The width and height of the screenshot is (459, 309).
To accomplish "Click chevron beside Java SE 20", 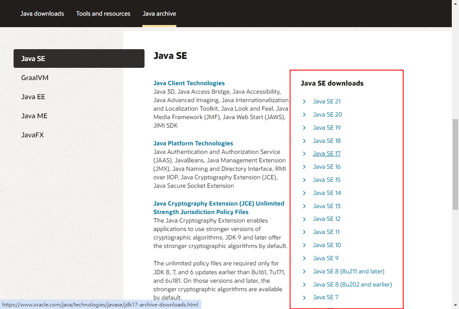I will coord(304,114).
